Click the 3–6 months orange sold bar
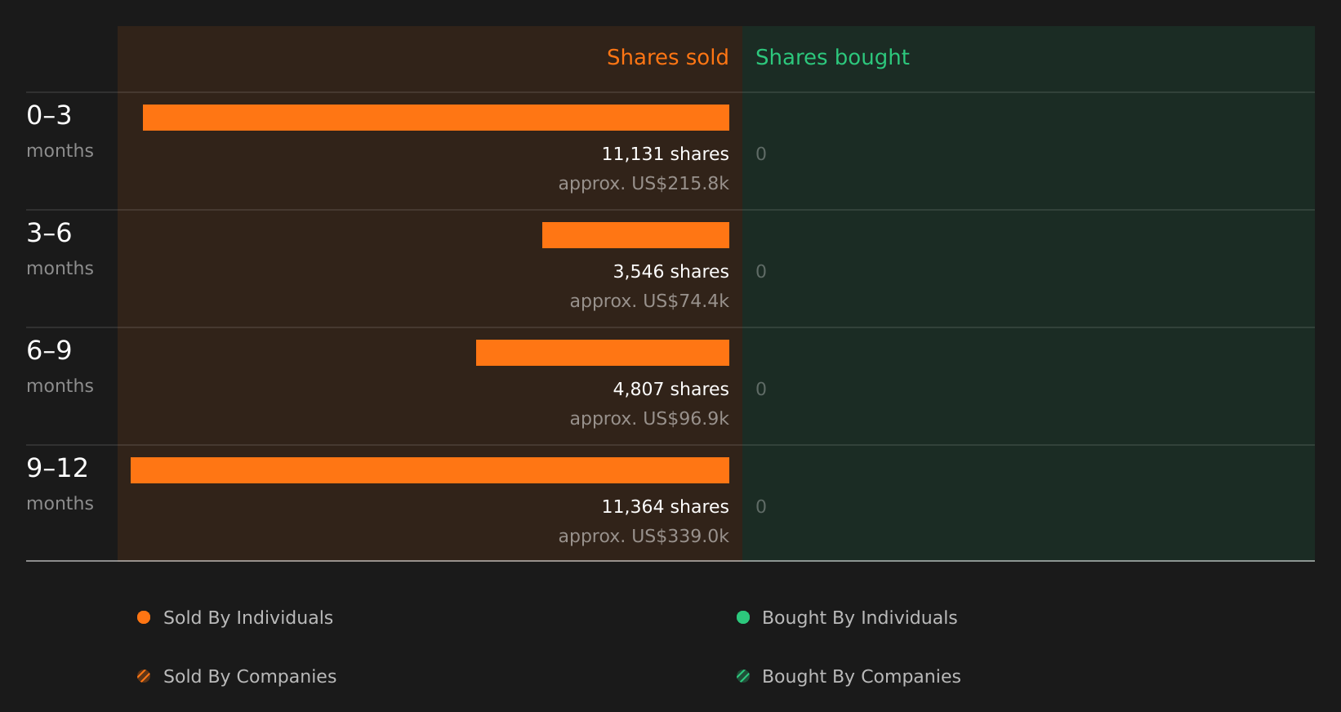Screen dimensions: 1341x712 [635, 235]
